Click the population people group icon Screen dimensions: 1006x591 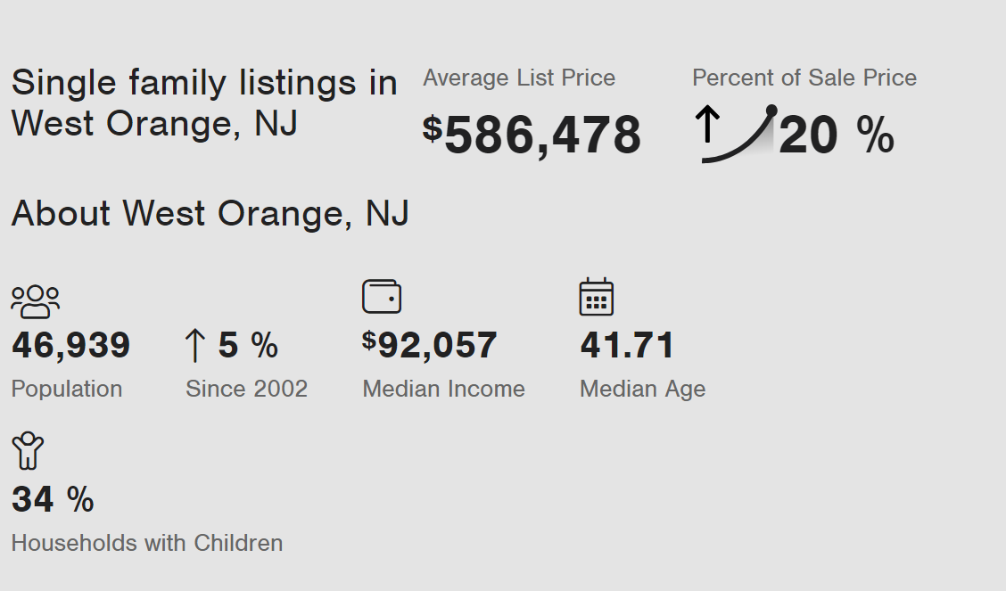[36, 301]
